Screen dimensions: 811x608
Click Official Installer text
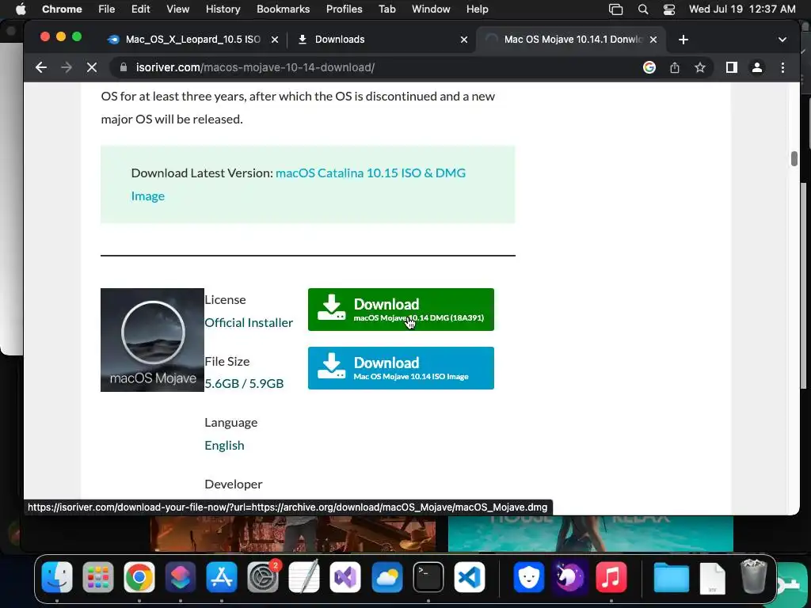pyautogui.click(x=249, y=323)
